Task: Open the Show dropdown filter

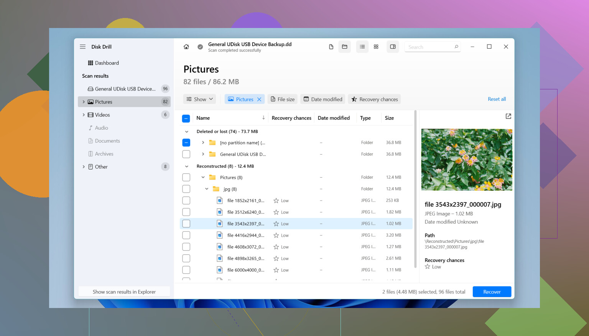Action: click(199, 99)
